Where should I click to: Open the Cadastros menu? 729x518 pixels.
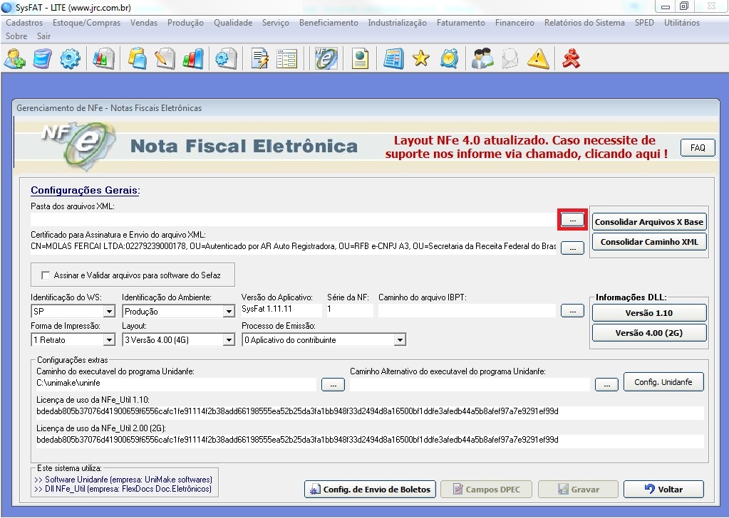tap(24, 23)
